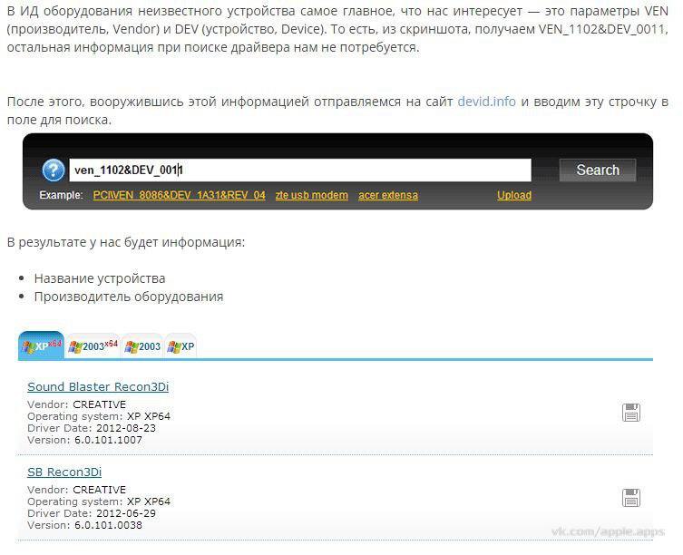The width and height of the screenshot is (683, 555).
Task: Click version 6.0.101.1007 text
Action: pyautogui.click(x=108, y=440)
